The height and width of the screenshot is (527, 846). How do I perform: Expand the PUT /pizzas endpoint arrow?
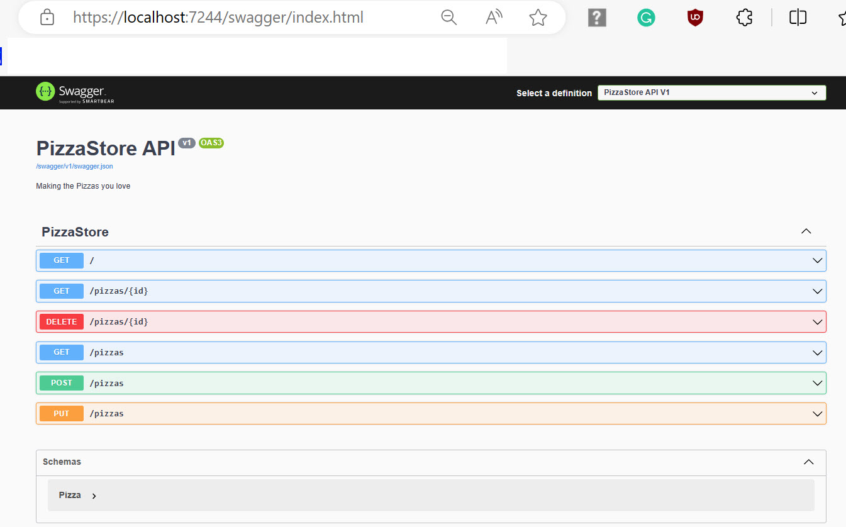tap(818, 414)
